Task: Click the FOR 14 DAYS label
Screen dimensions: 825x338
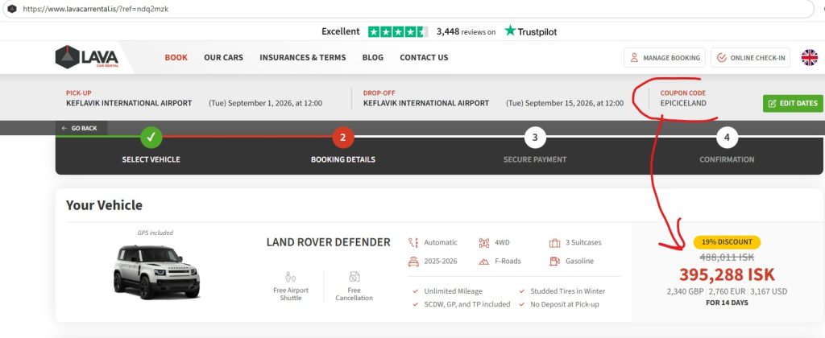Action: pyautogui.click(x=727, y=303)
